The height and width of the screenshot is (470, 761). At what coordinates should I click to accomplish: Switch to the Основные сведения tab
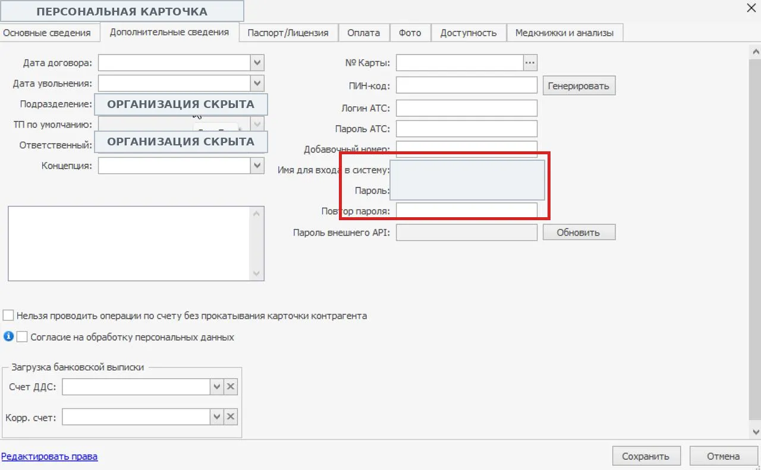pos(47,33)
